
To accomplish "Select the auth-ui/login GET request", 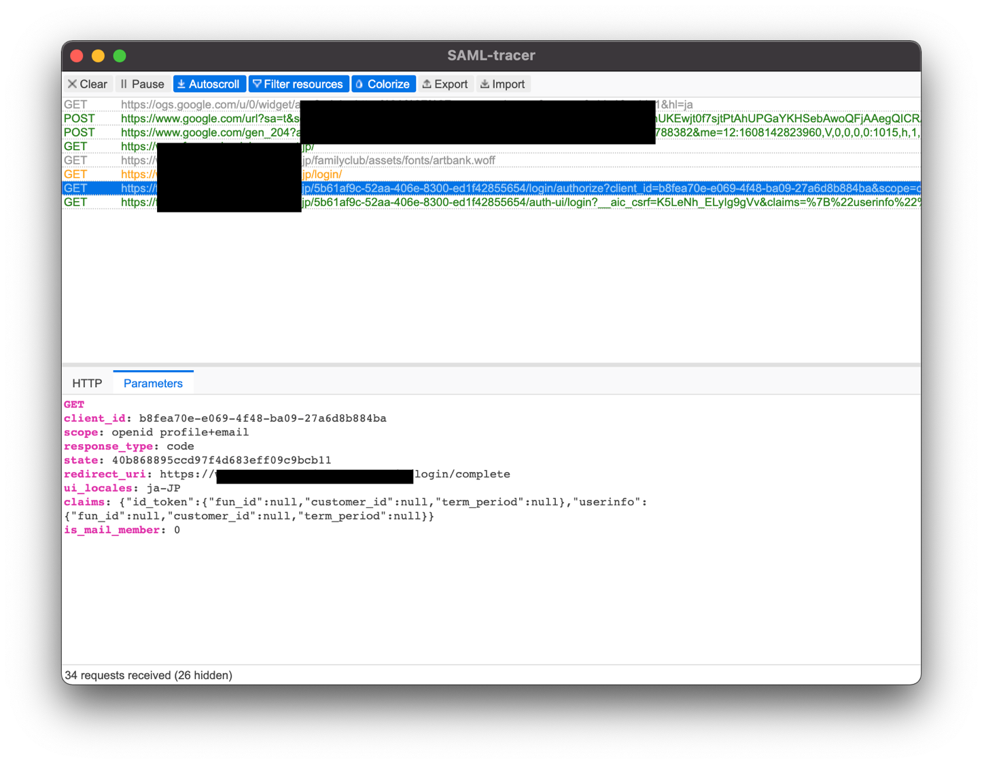I will tap(491, 202).
